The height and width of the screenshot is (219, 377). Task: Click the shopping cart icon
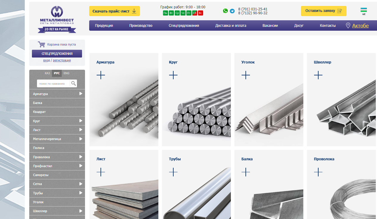coord(41,44)
